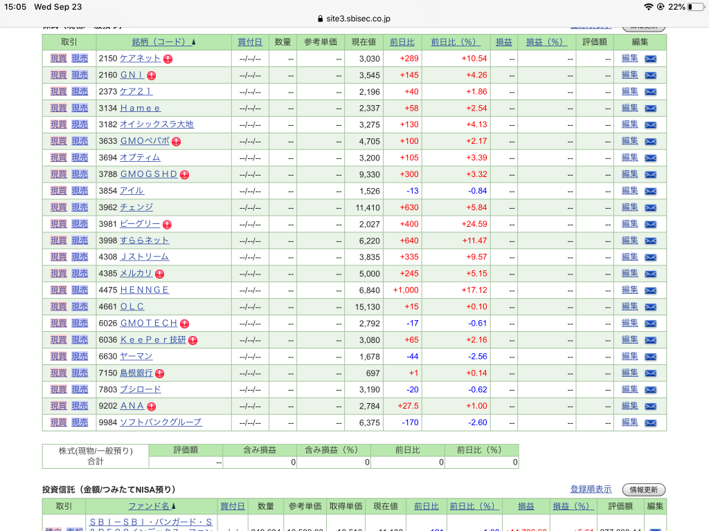
Task: Sort stocks by 買付日 column header
Action: pyautogui.click(x=250, y=42)
